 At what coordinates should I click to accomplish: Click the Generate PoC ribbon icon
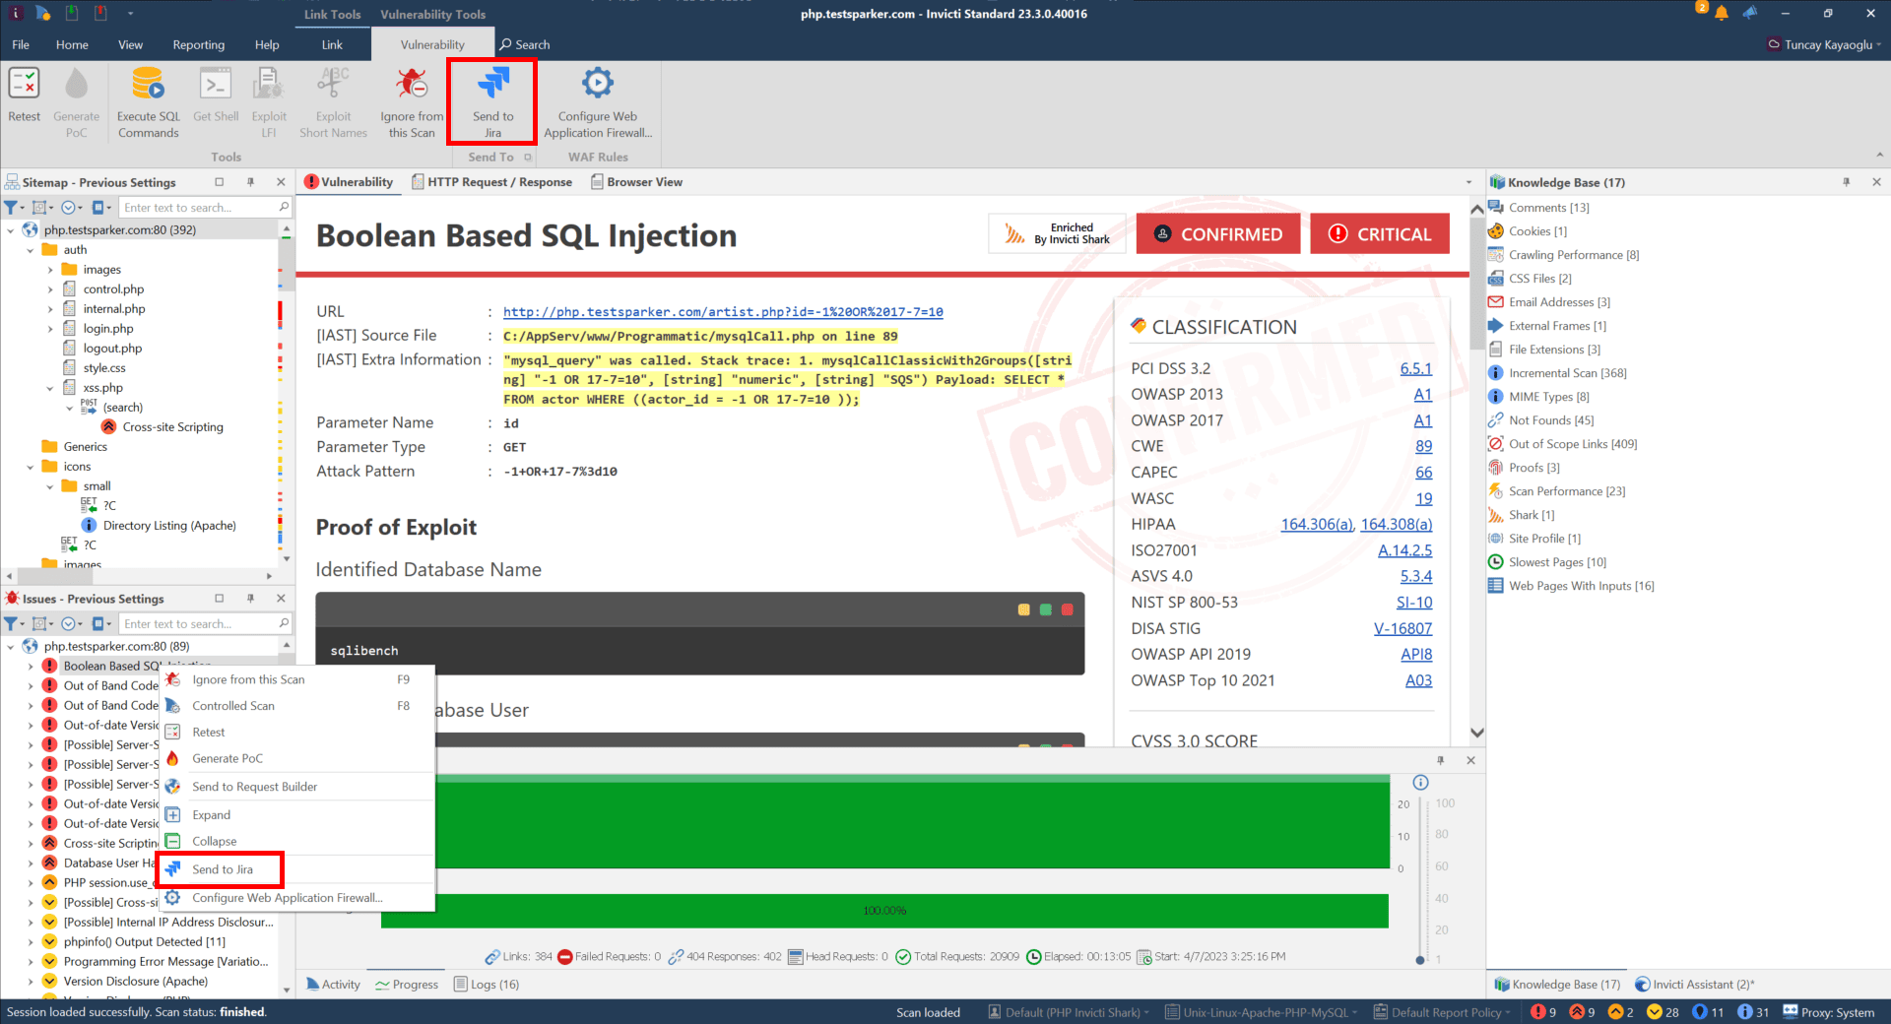click(76, 98)
